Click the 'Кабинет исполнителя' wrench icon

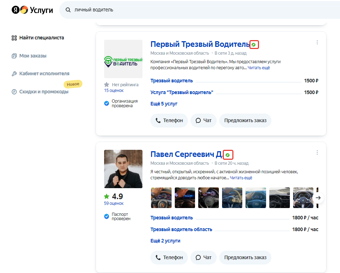pos(14,74)
